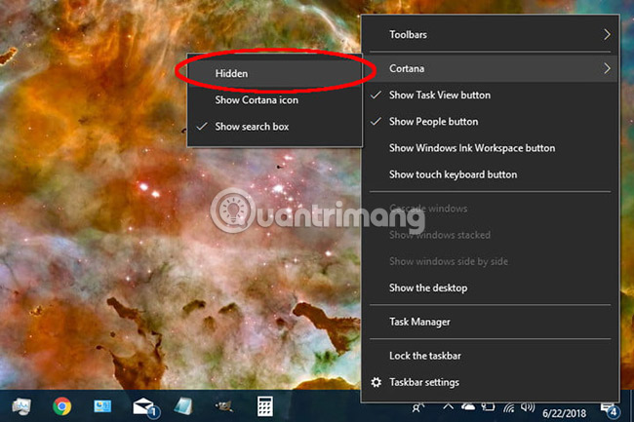This screenshot has width=634, height=422.
Task: Open Google Chrome from the taskbar
Action: tap(61, 406)
